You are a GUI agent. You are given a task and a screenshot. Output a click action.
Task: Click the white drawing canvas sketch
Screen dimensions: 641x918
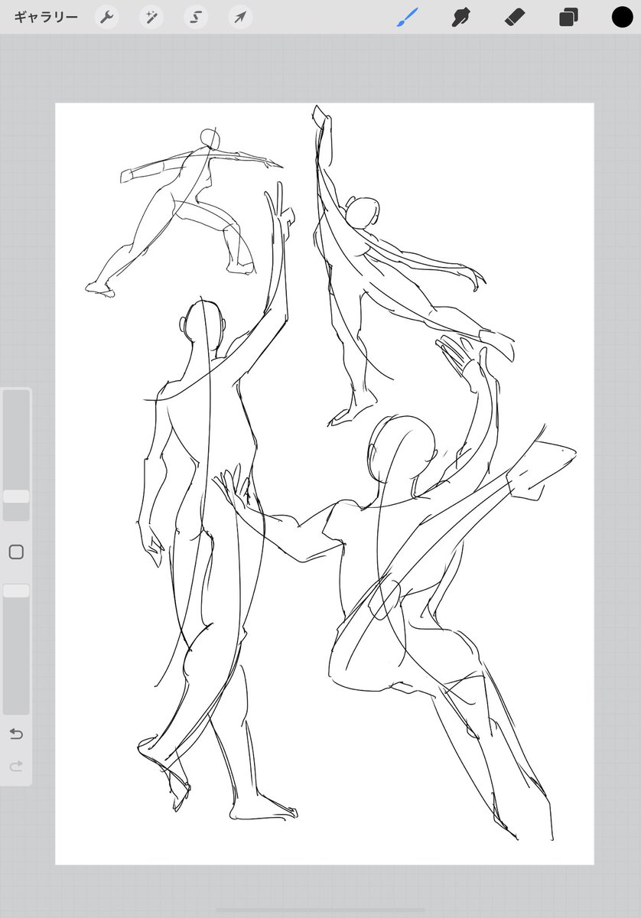[x=324, y=483]
